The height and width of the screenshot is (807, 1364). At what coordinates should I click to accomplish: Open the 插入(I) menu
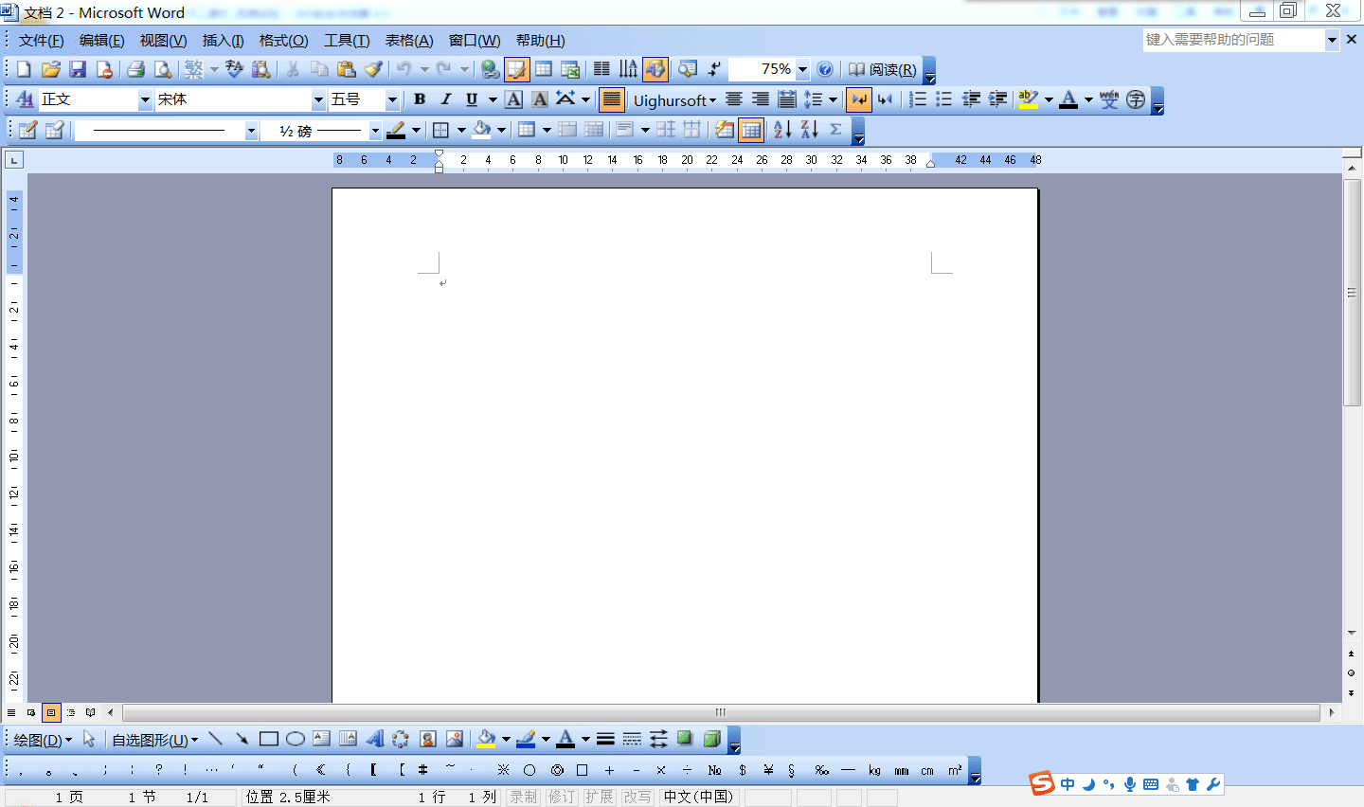223,41
